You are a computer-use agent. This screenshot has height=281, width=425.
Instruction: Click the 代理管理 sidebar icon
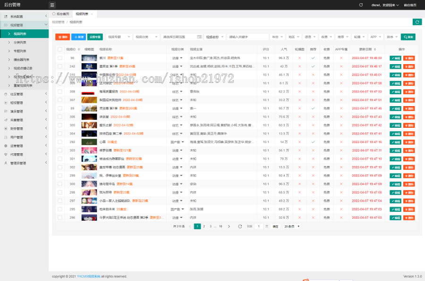pos(6,155)
